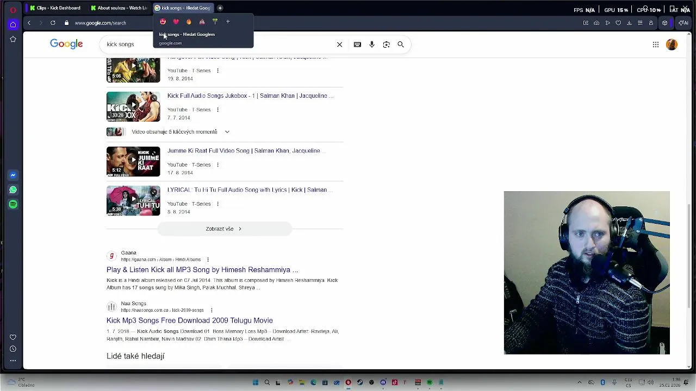Open options menu for Naa Songs result
Screen dimensions: 696x391
211,310
